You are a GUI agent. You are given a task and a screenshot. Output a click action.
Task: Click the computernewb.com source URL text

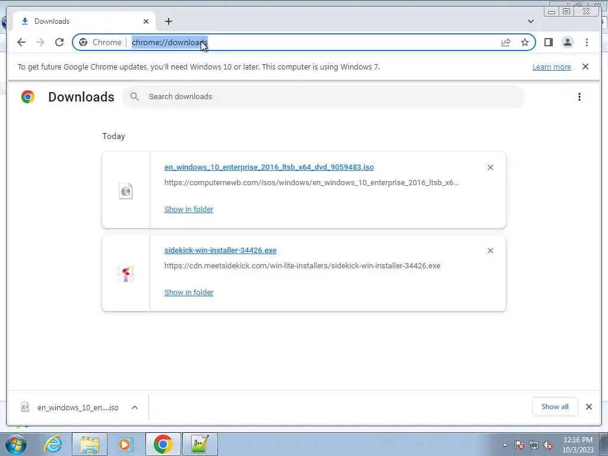pyautogui.click(x=311, y=183)
